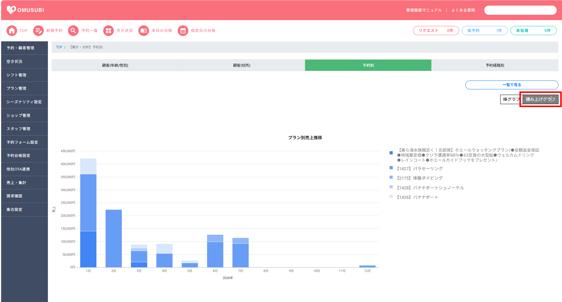Open the よくある質問 link
Screen dimensions: 562x302
point(463,10)
